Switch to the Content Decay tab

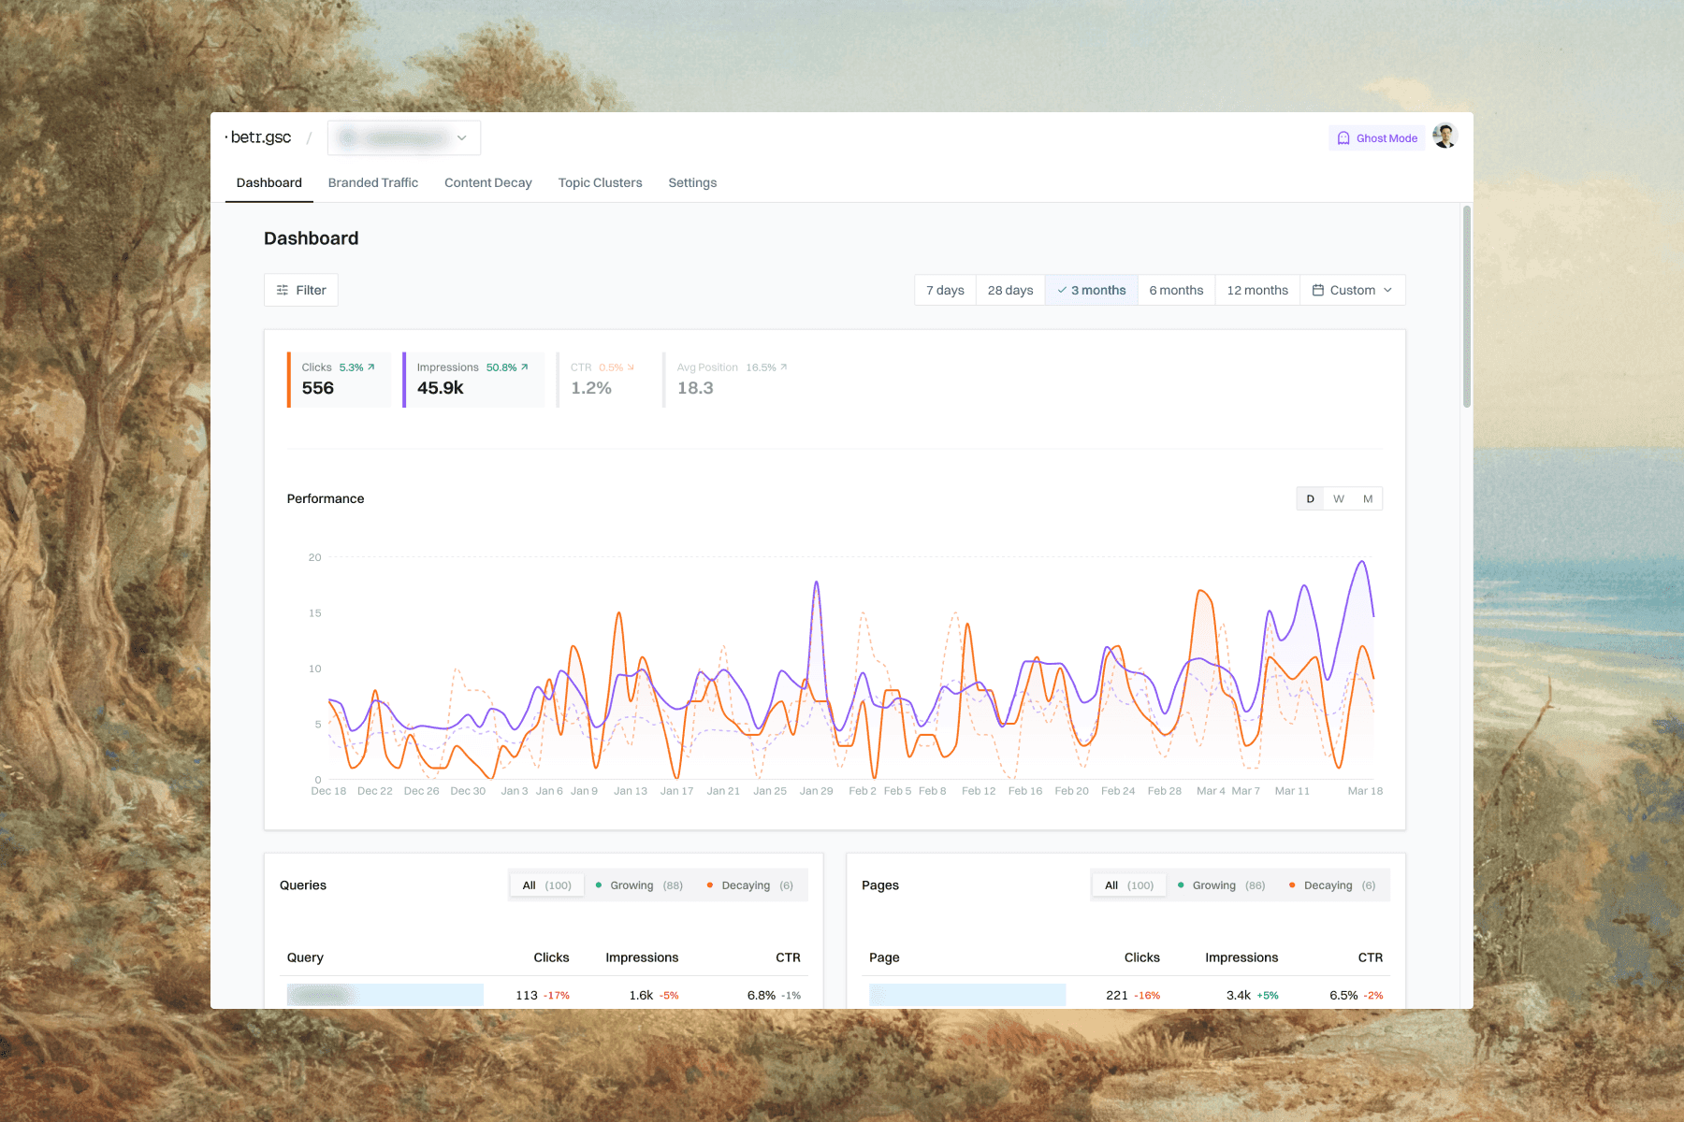pyautogui.click(x=487, y=182)
